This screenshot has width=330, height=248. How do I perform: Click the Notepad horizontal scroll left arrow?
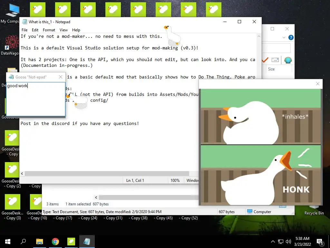[x=22, y=173]
